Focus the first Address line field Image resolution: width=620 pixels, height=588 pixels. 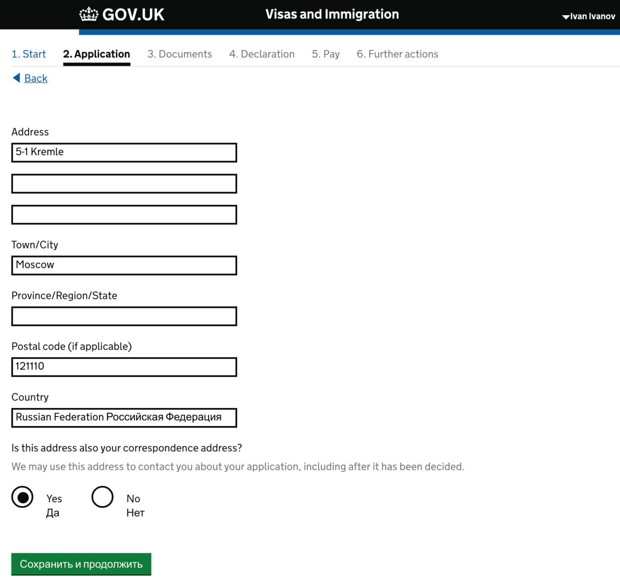(124, 152)
